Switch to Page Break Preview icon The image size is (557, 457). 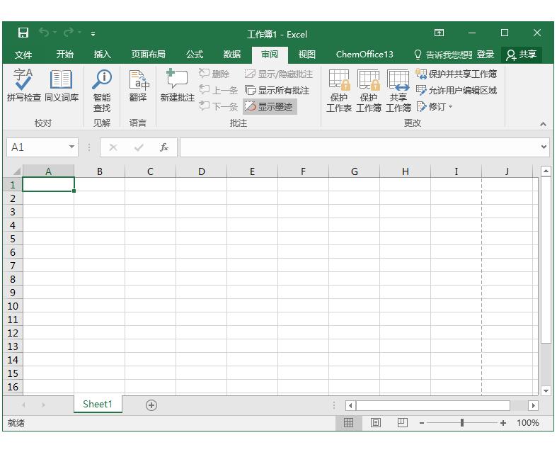click(403, 422)
